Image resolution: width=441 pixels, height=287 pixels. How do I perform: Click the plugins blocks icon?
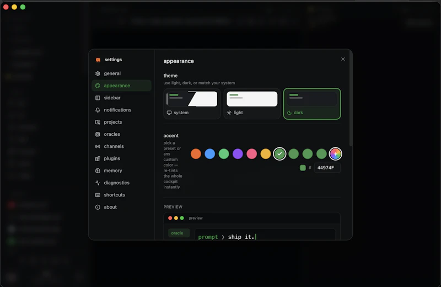click(x=98, y=158)
